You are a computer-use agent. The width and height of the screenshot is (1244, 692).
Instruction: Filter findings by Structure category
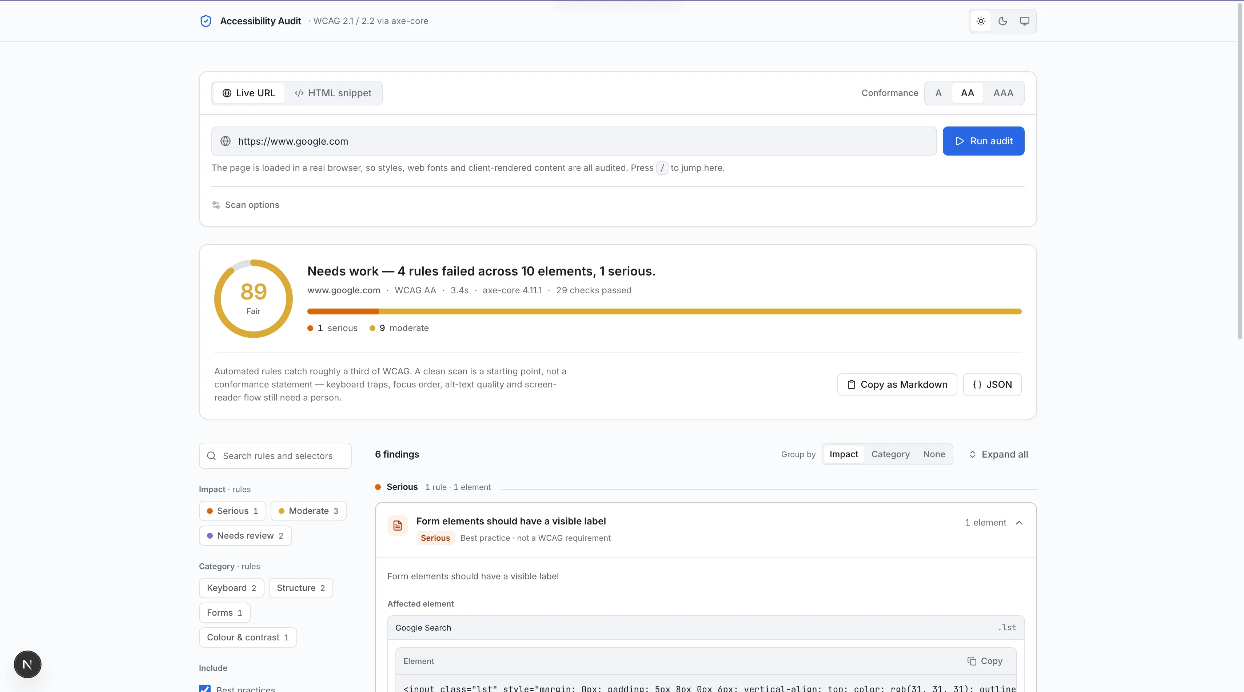[x=301, y=588]
